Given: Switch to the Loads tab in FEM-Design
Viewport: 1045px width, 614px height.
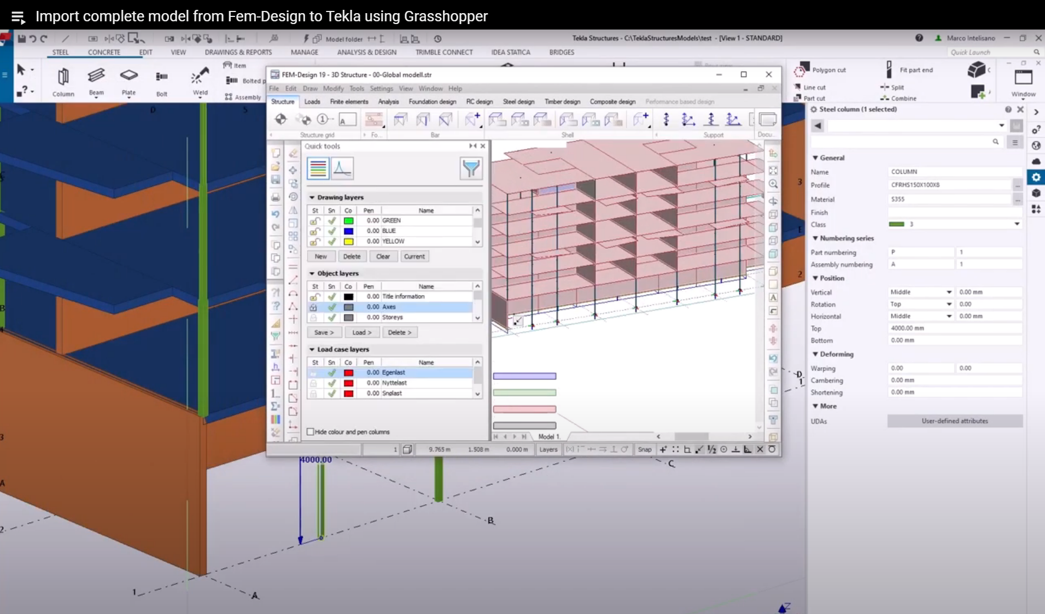Looking at the screenshot, I should 312,102.
